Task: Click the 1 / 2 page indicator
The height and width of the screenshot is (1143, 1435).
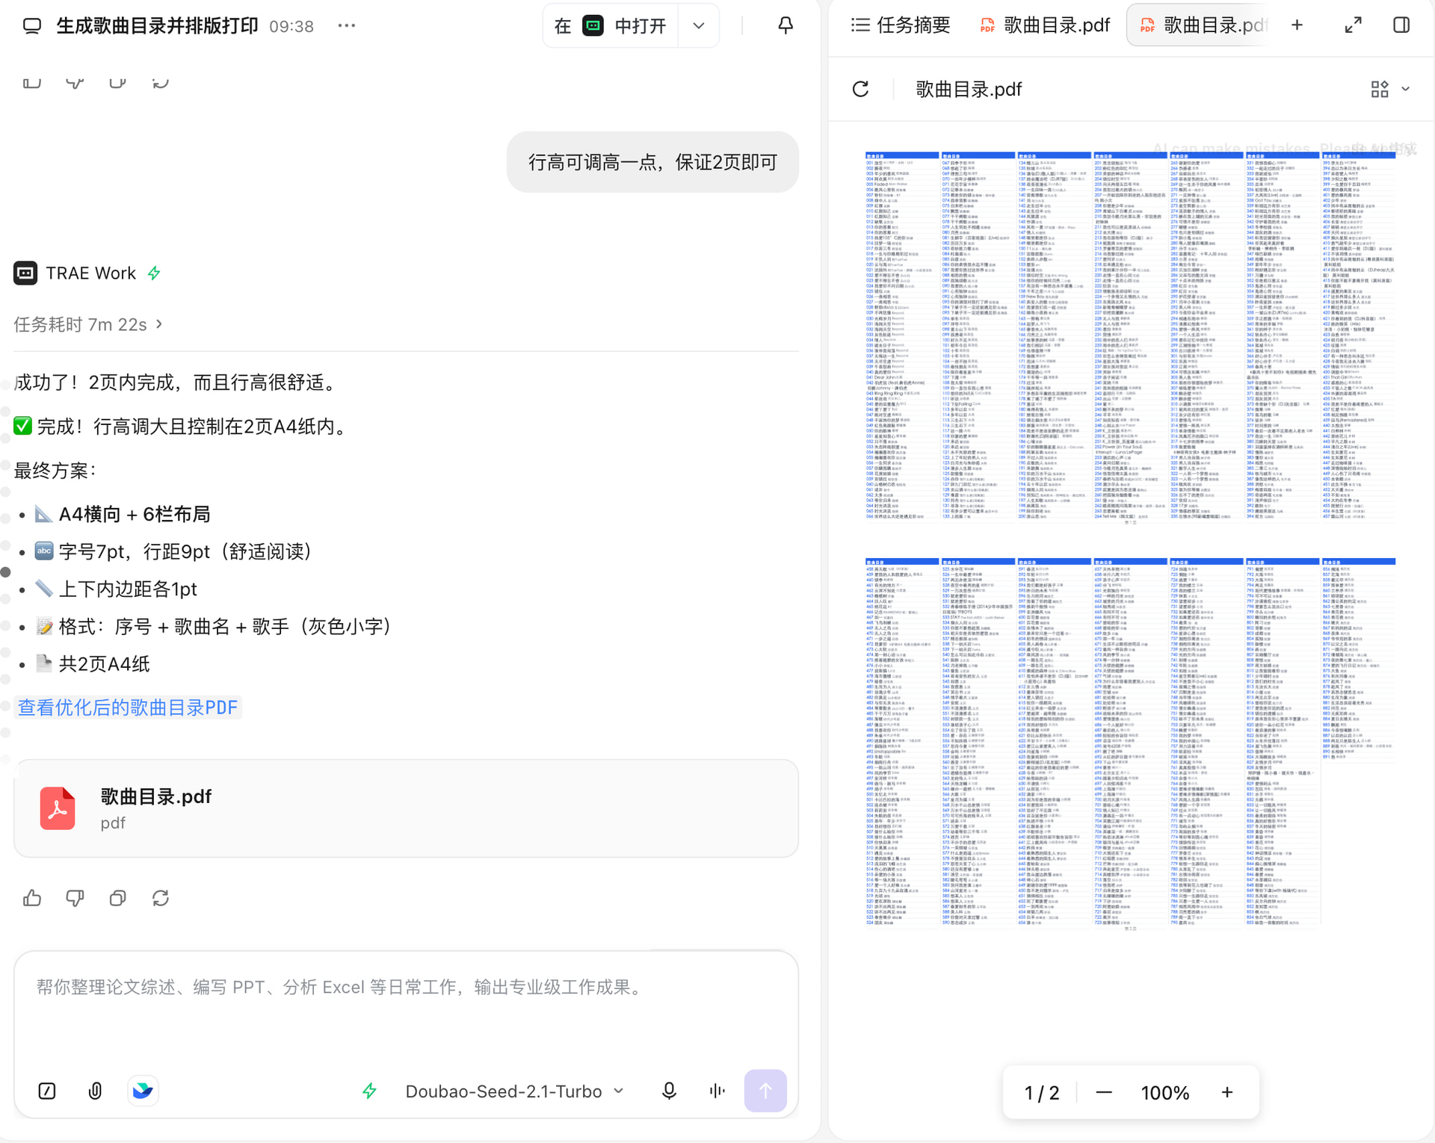Action: click(1041, 1093)
